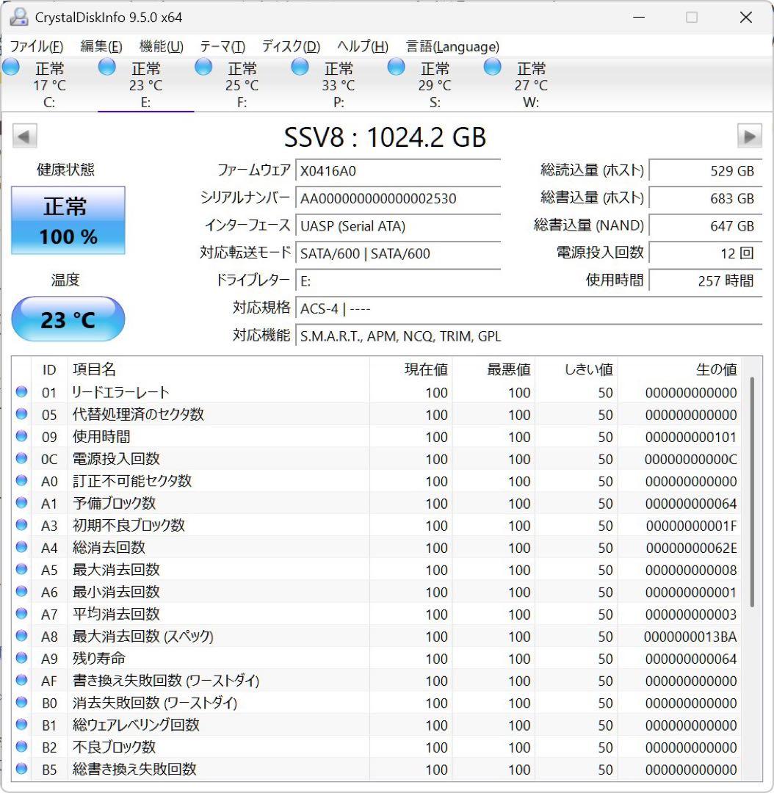Click the blue status dot beside リードエラーレート
774x793 pixels.
21,392
